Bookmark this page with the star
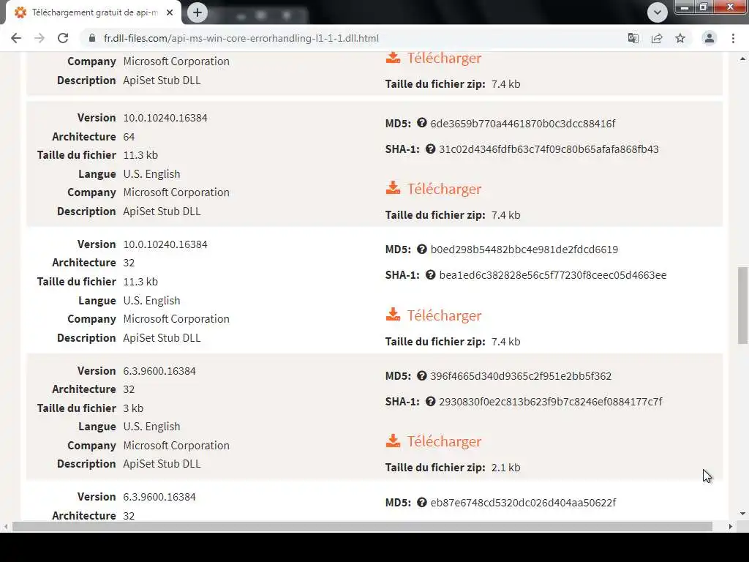The width and height of the screenshot is (749, 562). point(680,38)
